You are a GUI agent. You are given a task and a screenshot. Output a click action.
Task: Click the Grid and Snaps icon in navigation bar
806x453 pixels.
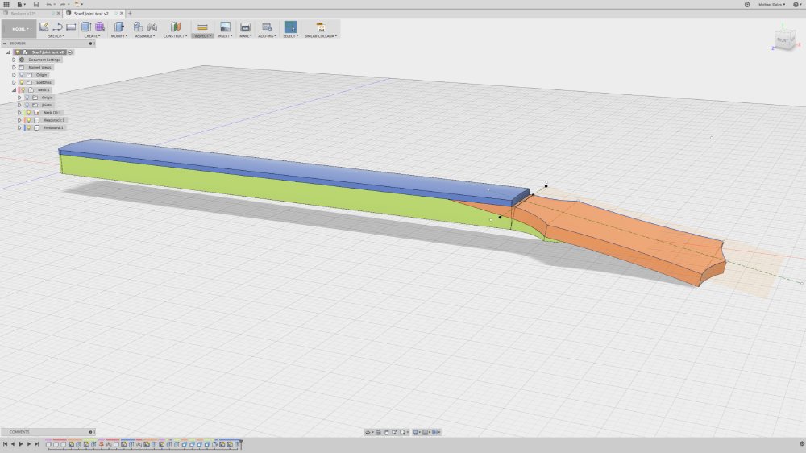click(x=426, y=432)
